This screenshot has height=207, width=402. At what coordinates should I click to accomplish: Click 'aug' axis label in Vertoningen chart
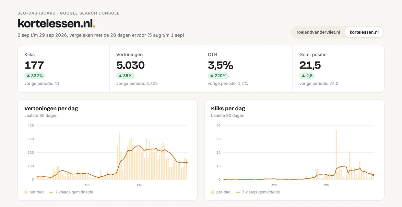pyautogui.click(x=87, y=185)
